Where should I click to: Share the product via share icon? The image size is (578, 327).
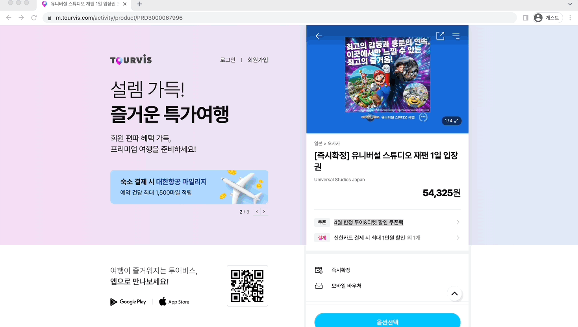(x=440, y=36)
